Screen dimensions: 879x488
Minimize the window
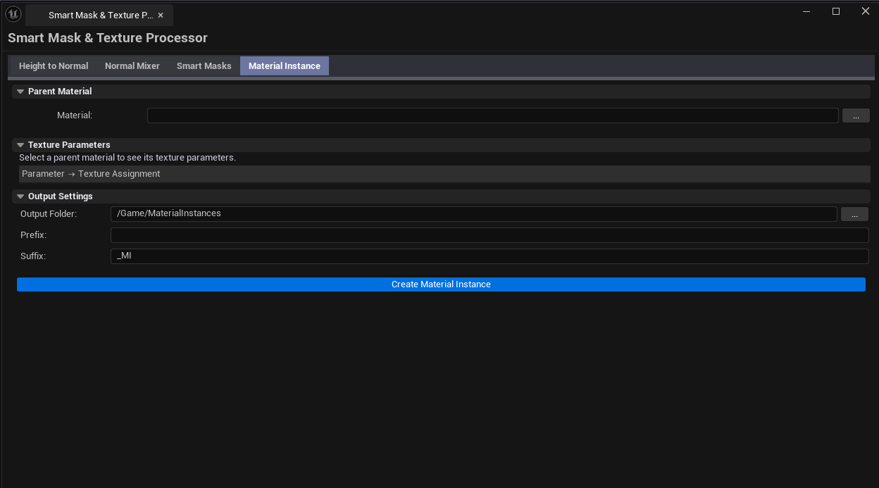click(x=807, y=11)
